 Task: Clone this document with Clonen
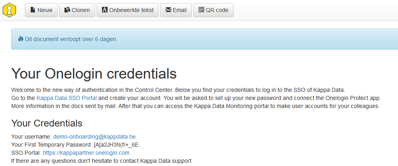(77, 10)
